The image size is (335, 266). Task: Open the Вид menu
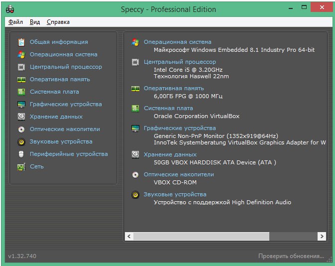coord(35,22)
